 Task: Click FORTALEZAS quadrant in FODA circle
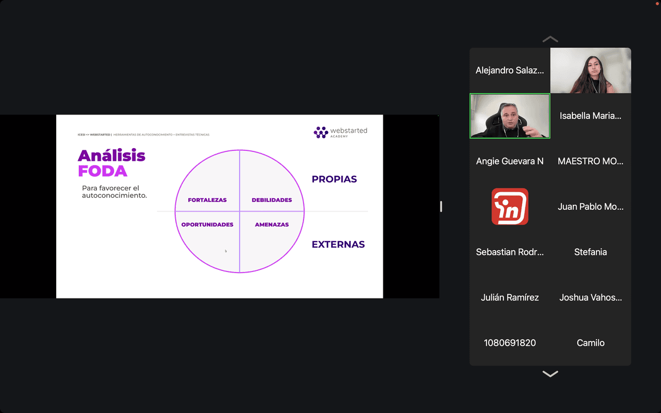[x=208, y=187]
